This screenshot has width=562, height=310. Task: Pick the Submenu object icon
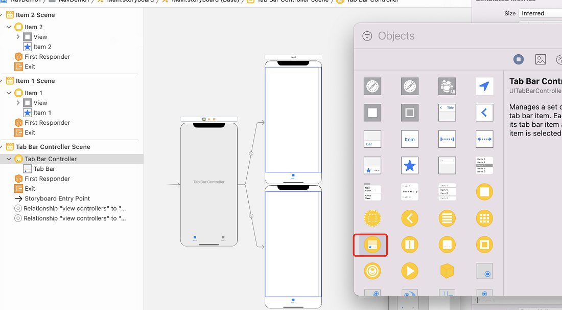point(410,192)
